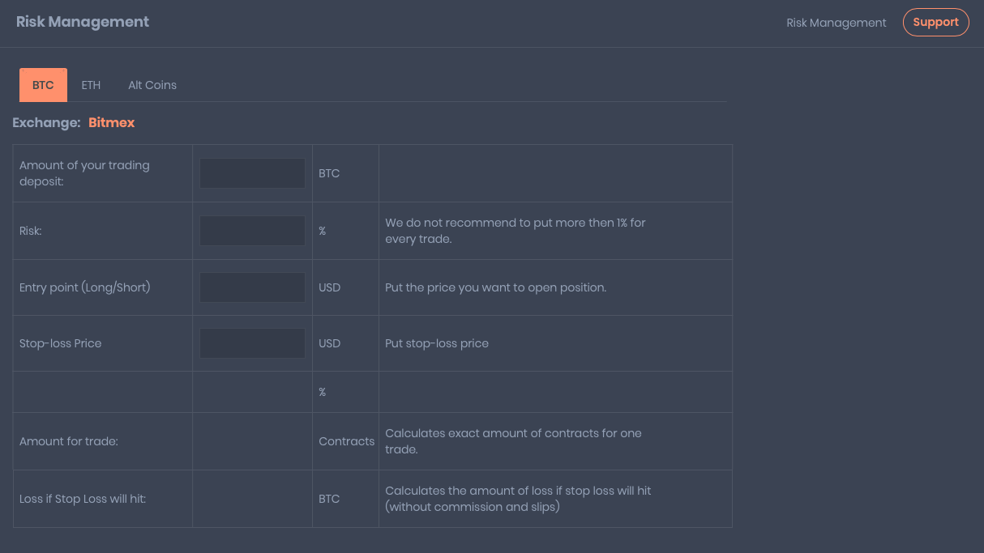984x553 pixels.
Task: Click the Risk Management page title
Action: [x=83, y=22]
